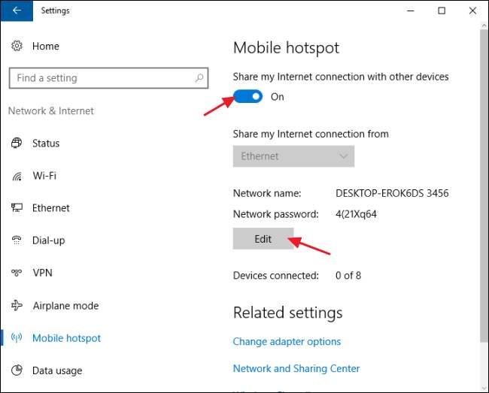
Task: Click the VPN icon
Action: (17, 273)
